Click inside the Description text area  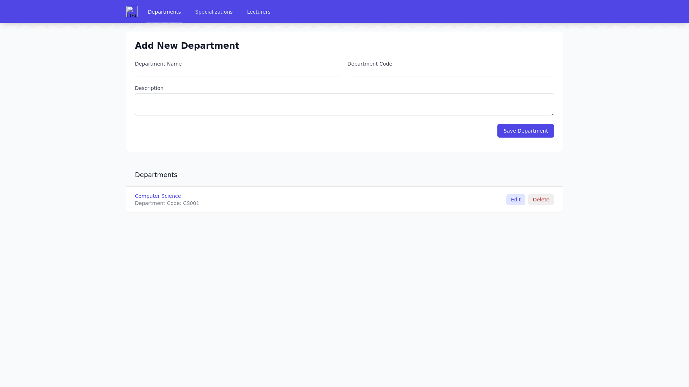click(x=344, y=104)
